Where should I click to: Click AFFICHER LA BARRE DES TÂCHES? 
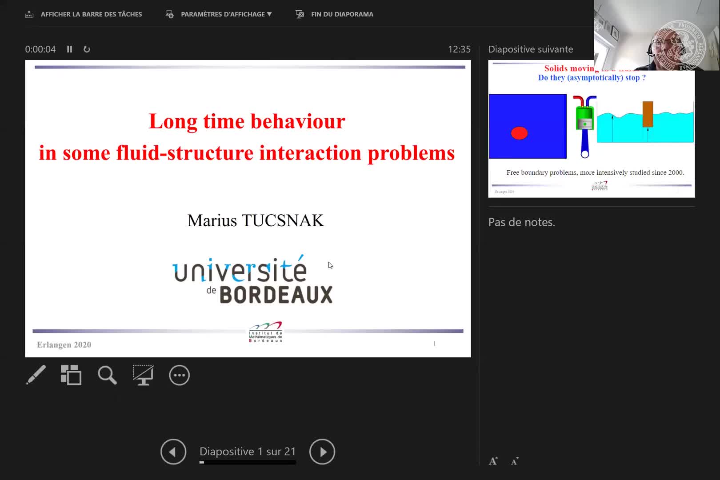[91, 14]
